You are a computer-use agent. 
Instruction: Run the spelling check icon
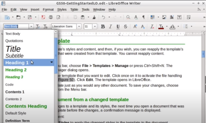click(136, 17)
